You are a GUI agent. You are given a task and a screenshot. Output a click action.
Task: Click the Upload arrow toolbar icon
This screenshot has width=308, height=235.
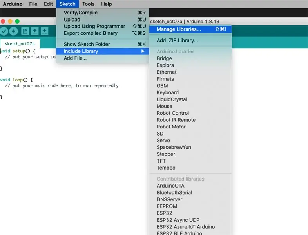click(x=14, y=31)
